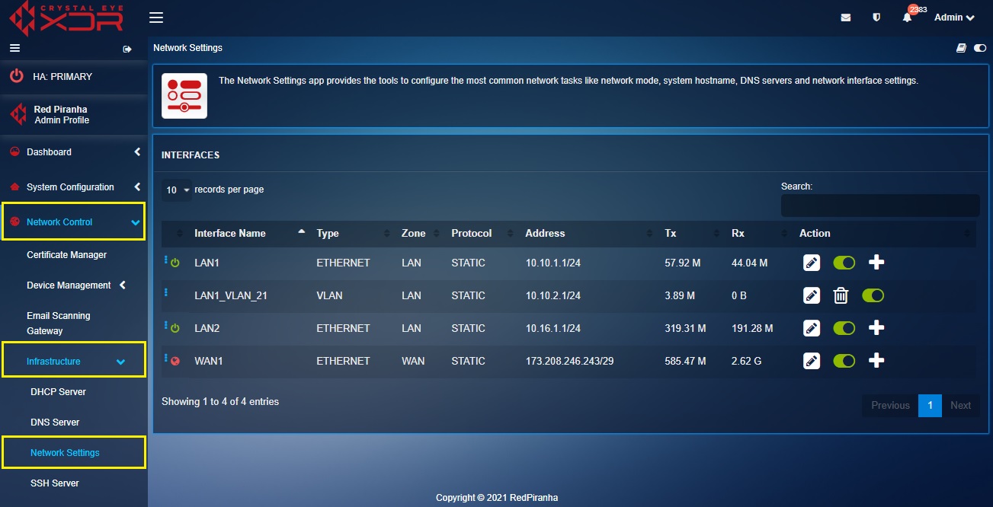Add sub-interface to WAN1 with plus
The image size is (993, 507).
point(876,361)
